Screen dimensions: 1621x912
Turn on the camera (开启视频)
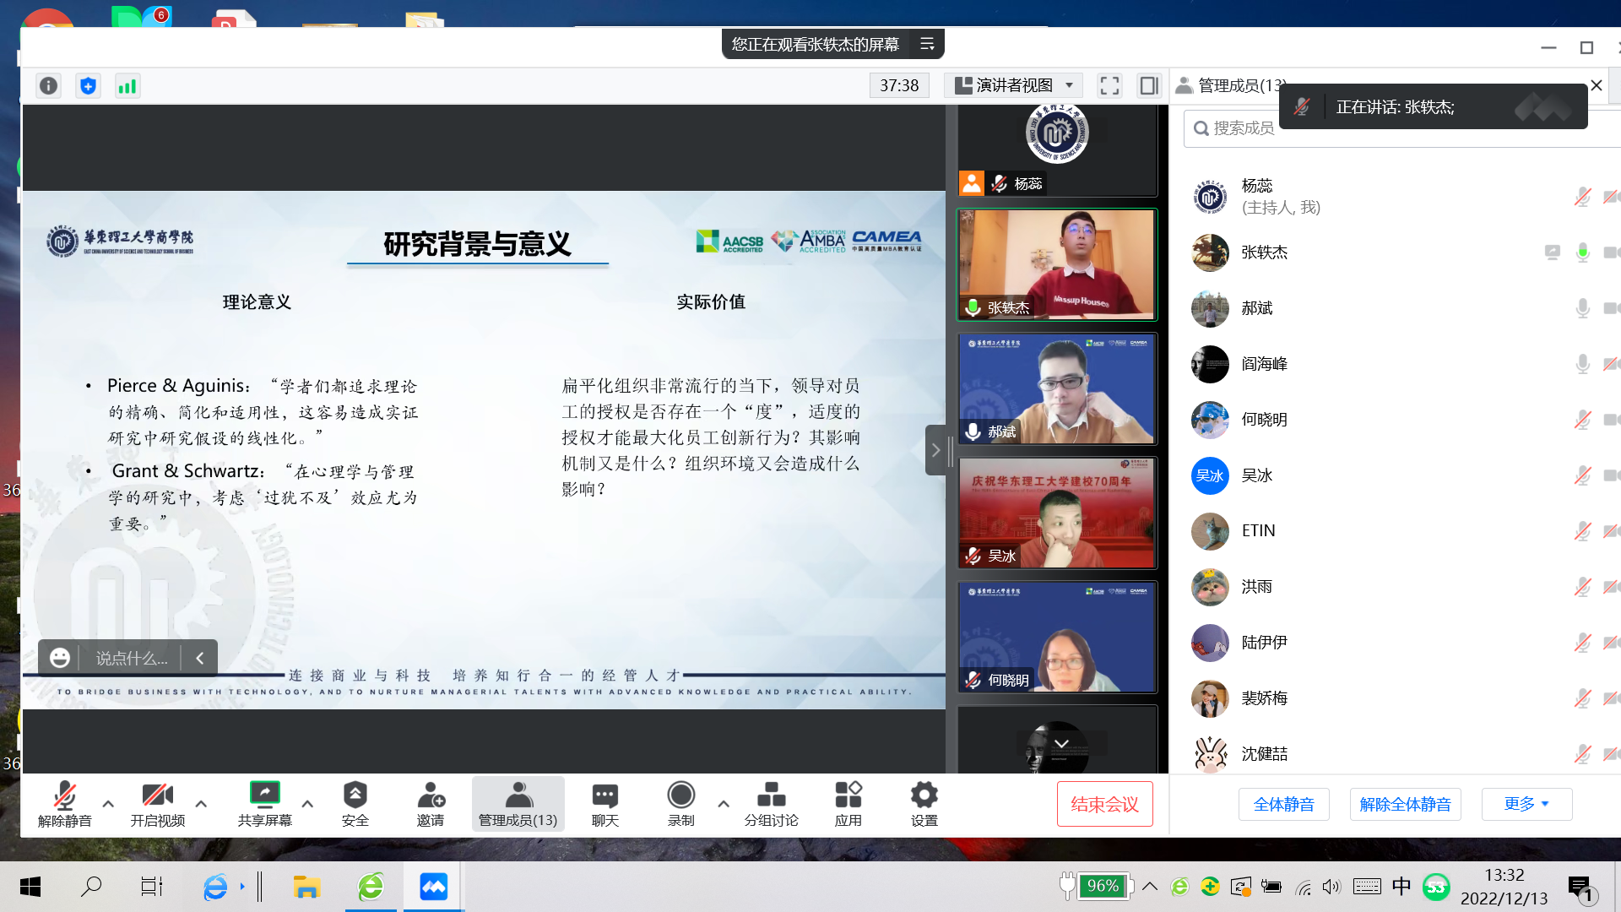pos(157,803)
